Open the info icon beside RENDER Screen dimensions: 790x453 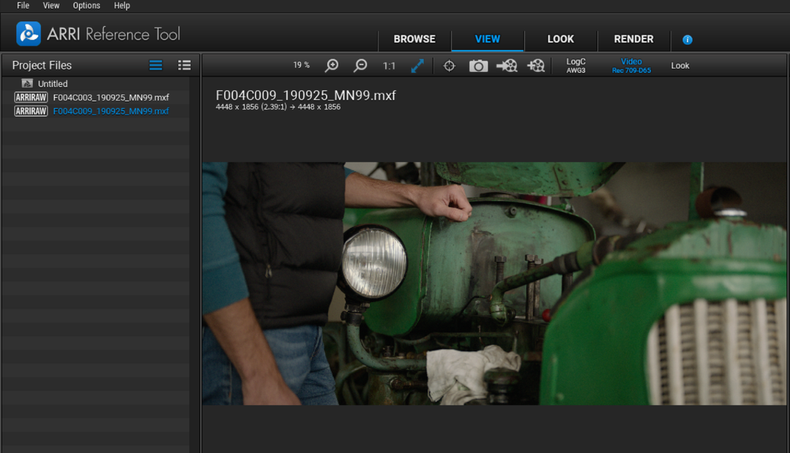[x=688, y=39]
